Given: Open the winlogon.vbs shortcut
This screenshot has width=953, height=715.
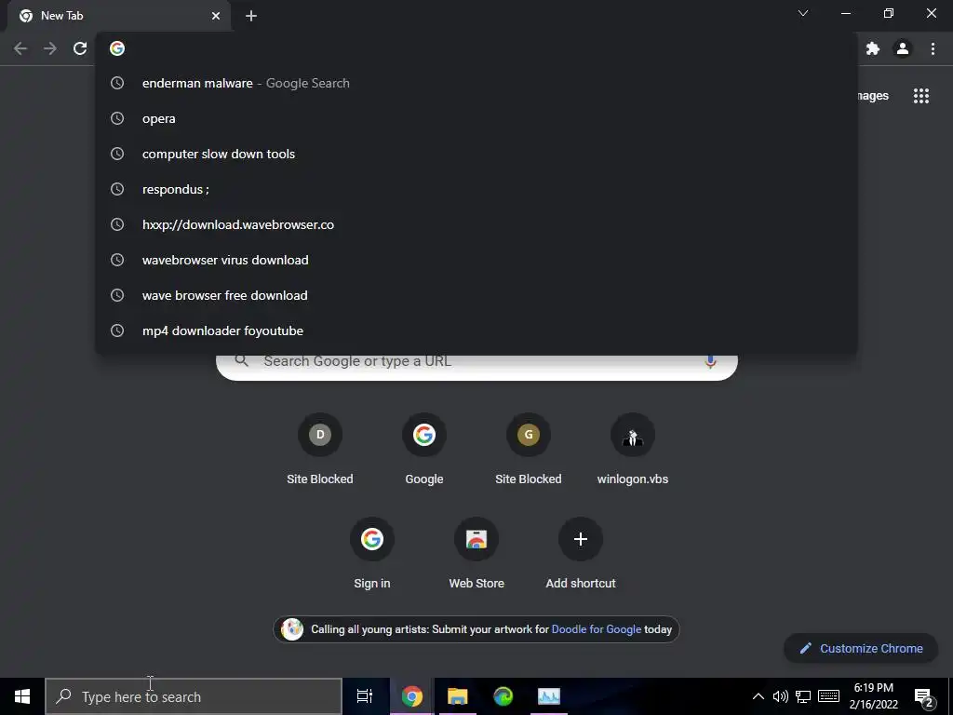Looking at the screenshot, I should [x=633, y=450].
